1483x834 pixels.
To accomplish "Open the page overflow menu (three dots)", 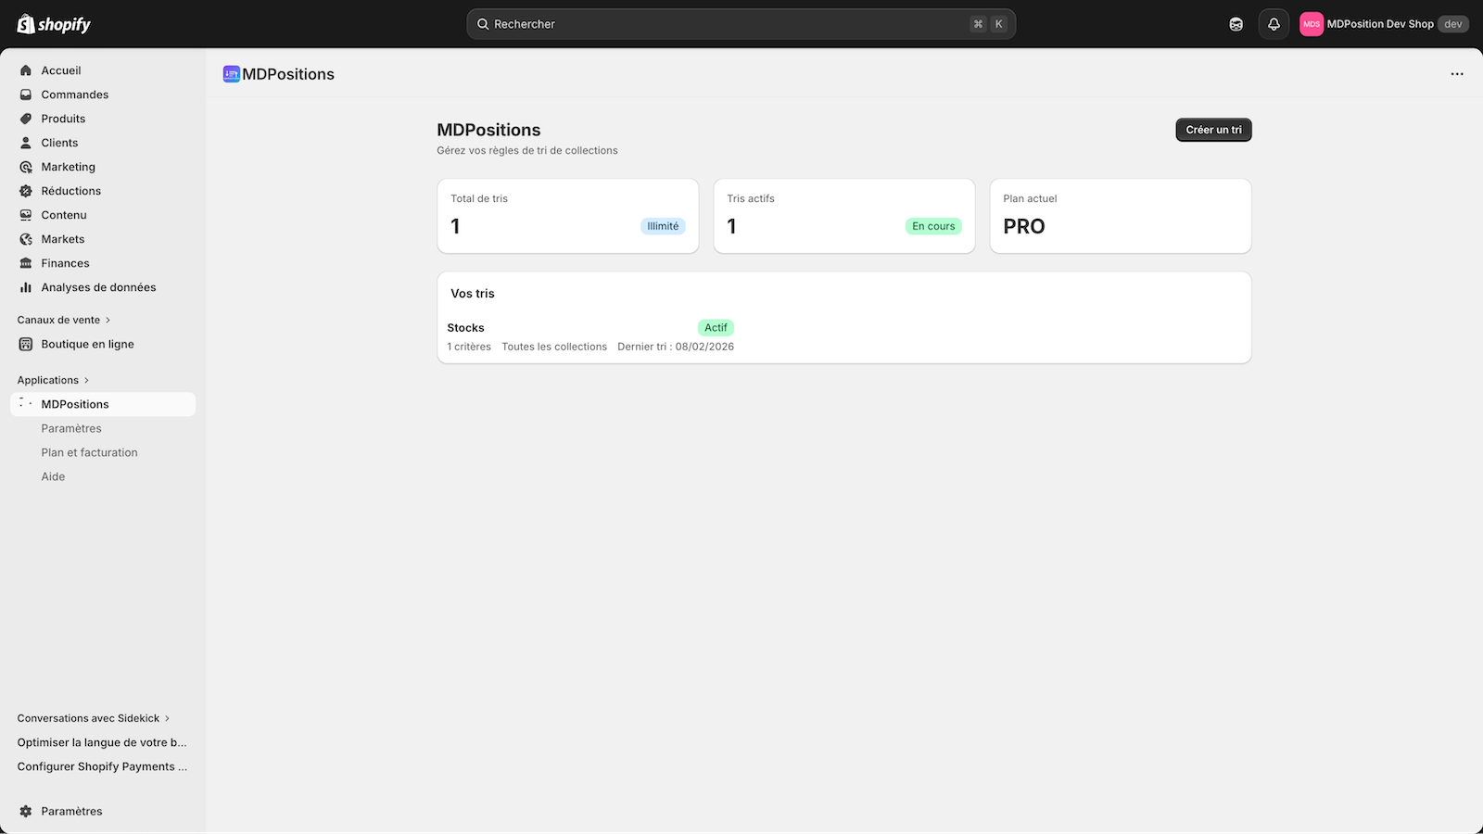I will coord(1456,73).
